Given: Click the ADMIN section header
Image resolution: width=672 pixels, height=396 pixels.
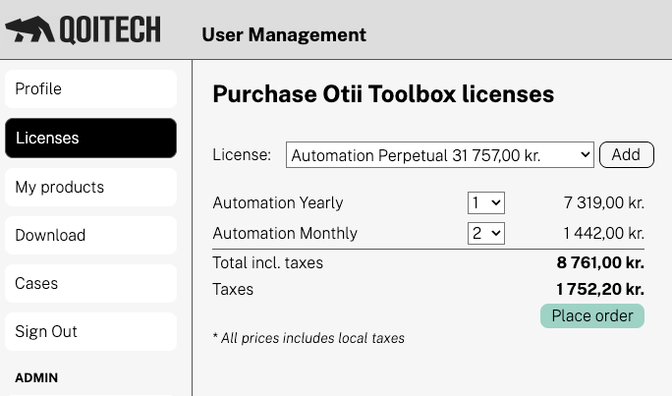Looking at the screenshot, I should click(x=36, y=377).
